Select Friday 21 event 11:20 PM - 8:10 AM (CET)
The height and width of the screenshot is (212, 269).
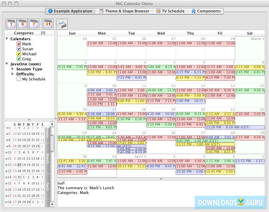pyautogui.click(x=235, y=127)
